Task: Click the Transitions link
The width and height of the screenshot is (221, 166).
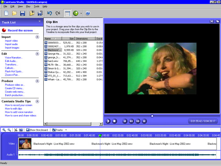Action: click(x=11, y=65)
